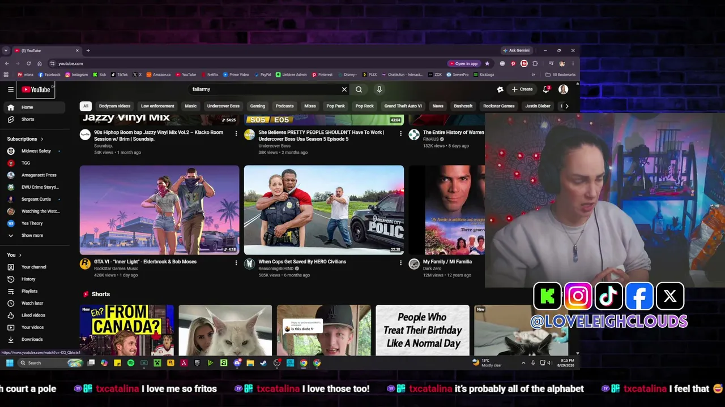This screenshot has width=725, height=407.
Task: Open Steam from the taskbar
Action: (263, 363)
